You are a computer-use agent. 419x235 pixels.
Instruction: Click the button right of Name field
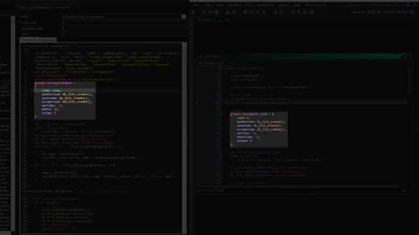pos(183,17)
